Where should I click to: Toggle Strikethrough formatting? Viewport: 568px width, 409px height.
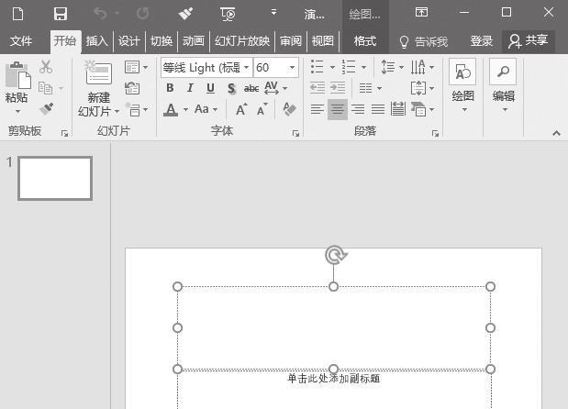pos(251,88)
